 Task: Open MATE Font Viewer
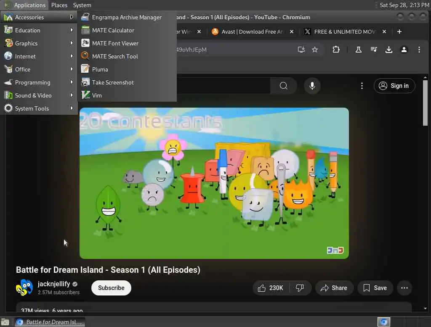click(127, 43)
